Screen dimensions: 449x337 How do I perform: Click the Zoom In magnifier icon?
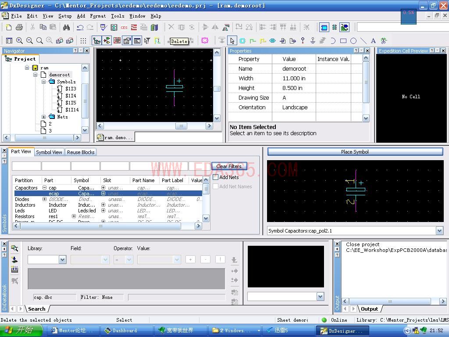pos(20,41)
